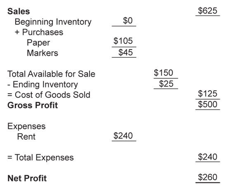This screenshot has width=227, height=191.
Task: Click the Markers amount $45
Action: pos(125,52)
